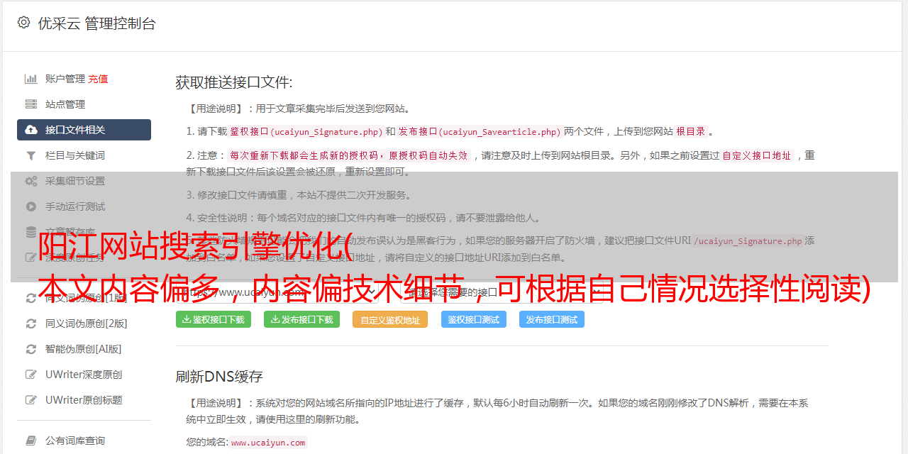Screen dimensions: 908x454
Task: Click the 鉴权接口(ucaiyun_Signature.php) code label
Action: (306, 131)
